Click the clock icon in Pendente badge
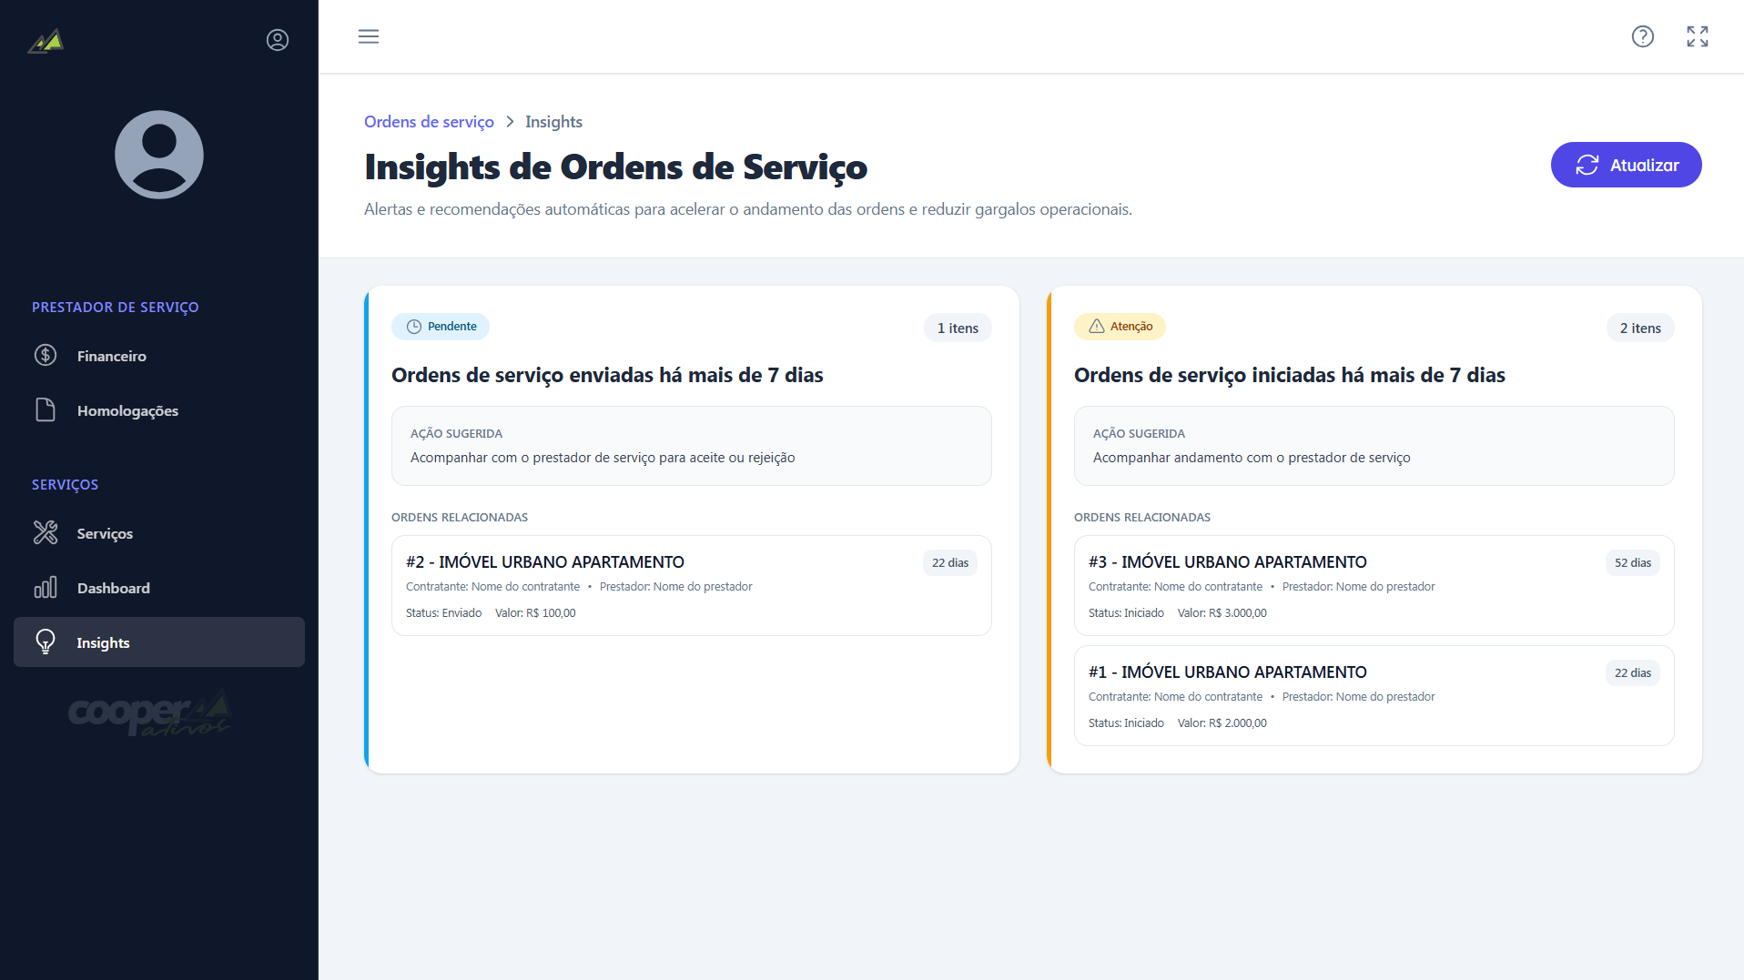 click(x=414, y=327)
